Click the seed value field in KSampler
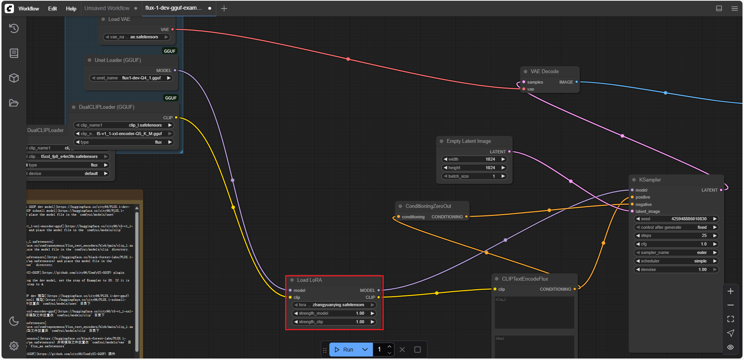The width and height of the screenshot is (744, 360). pos(676,219)
